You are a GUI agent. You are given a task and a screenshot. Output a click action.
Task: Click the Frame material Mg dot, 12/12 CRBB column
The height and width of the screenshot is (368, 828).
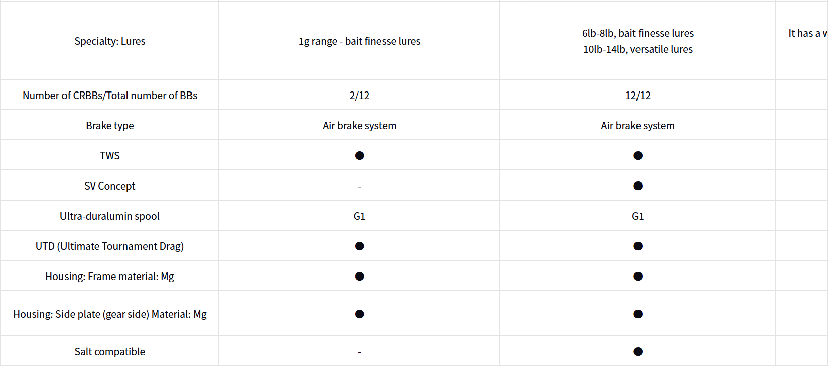pos(638,277)
